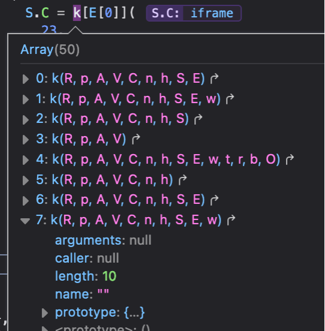325x331 pixels.
Task: Click function signature of entry 1
Action: pos(135,99)
